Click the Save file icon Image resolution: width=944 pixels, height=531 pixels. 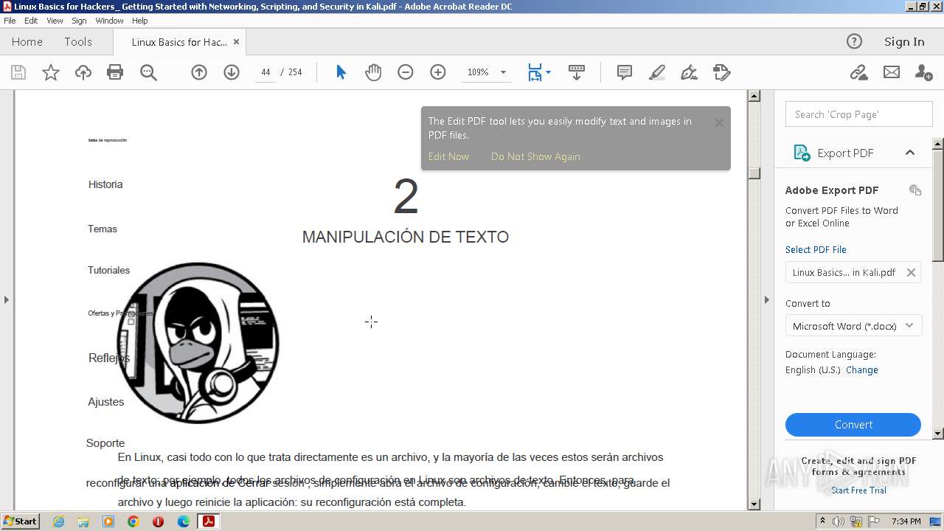[18, 72]
